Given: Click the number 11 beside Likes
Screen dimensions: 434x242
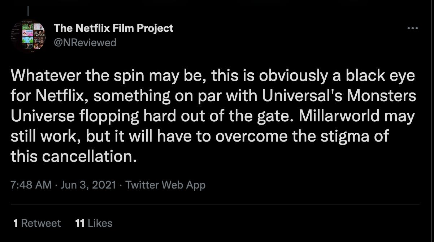Looking at the screenshot, I should (x=80, y=223).
